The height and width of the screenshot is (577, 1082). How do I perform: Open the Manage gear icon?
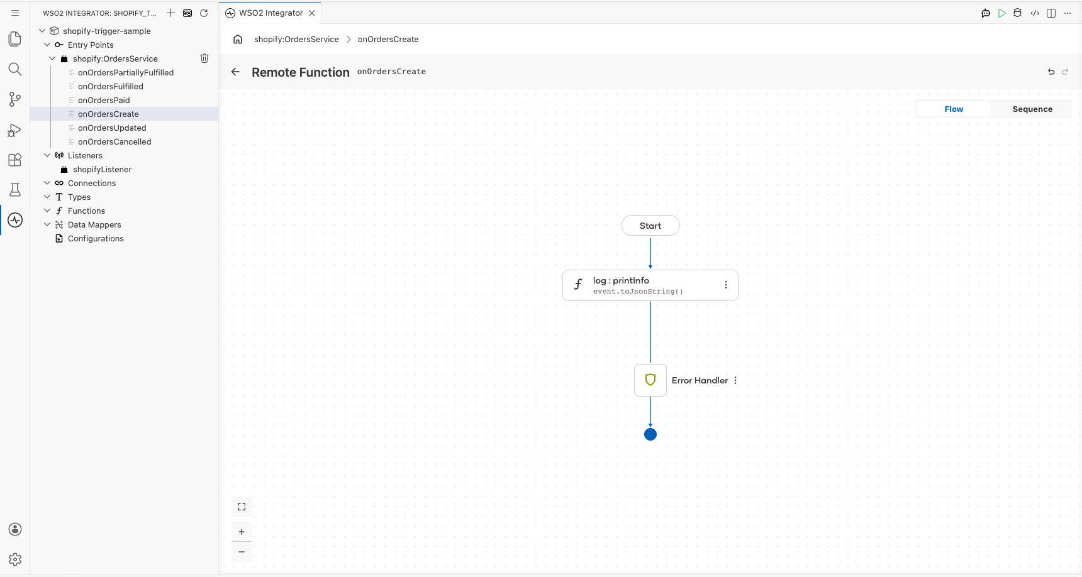tap(15, 559)
